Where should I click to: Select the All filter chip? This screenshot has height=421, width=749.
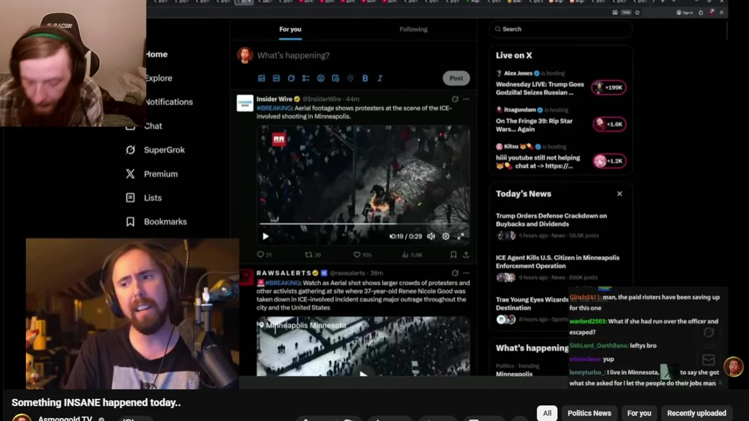(547, 413)
